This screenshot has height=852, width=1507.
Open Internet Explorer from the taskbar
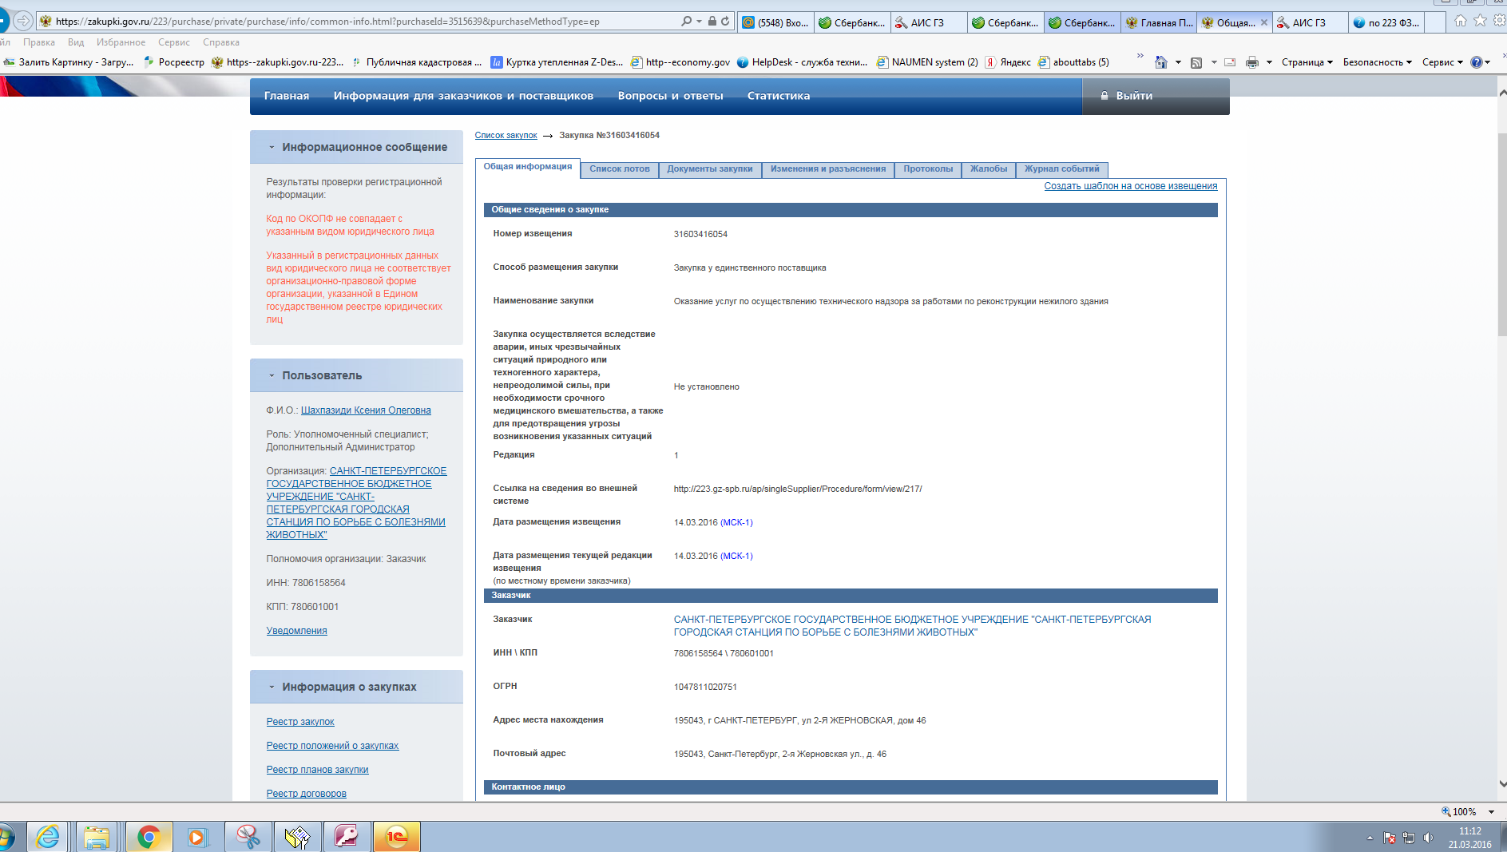(x=48, y=837)
